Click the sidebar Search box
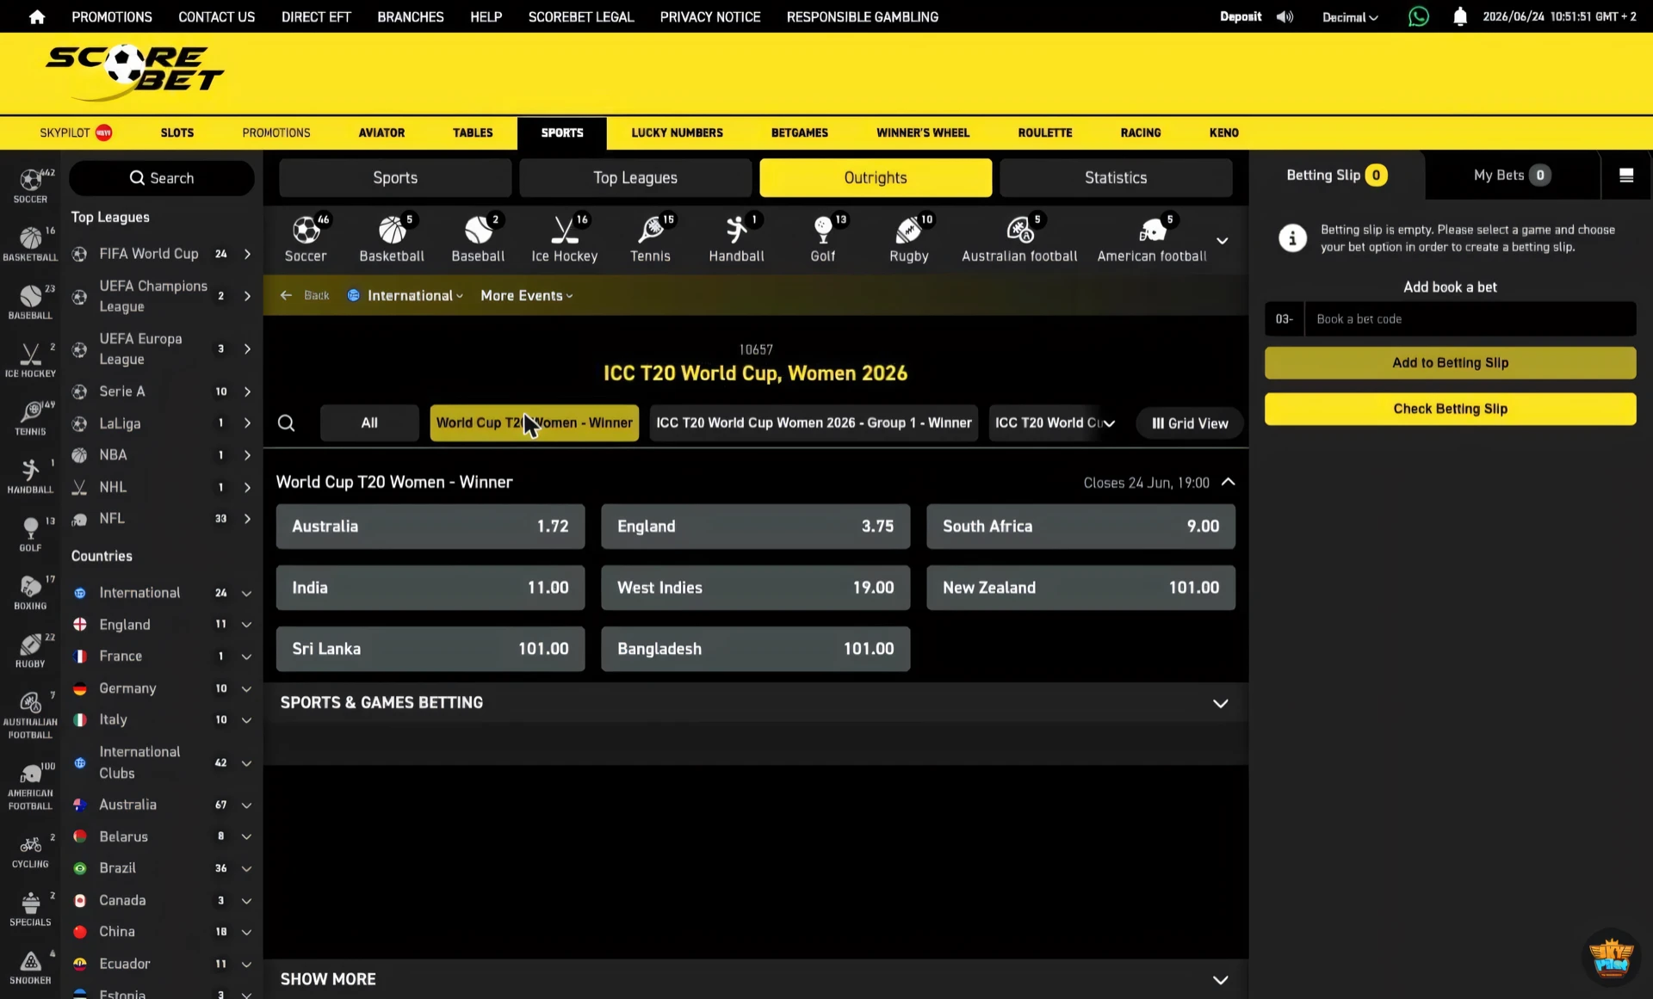 [162, 178]
